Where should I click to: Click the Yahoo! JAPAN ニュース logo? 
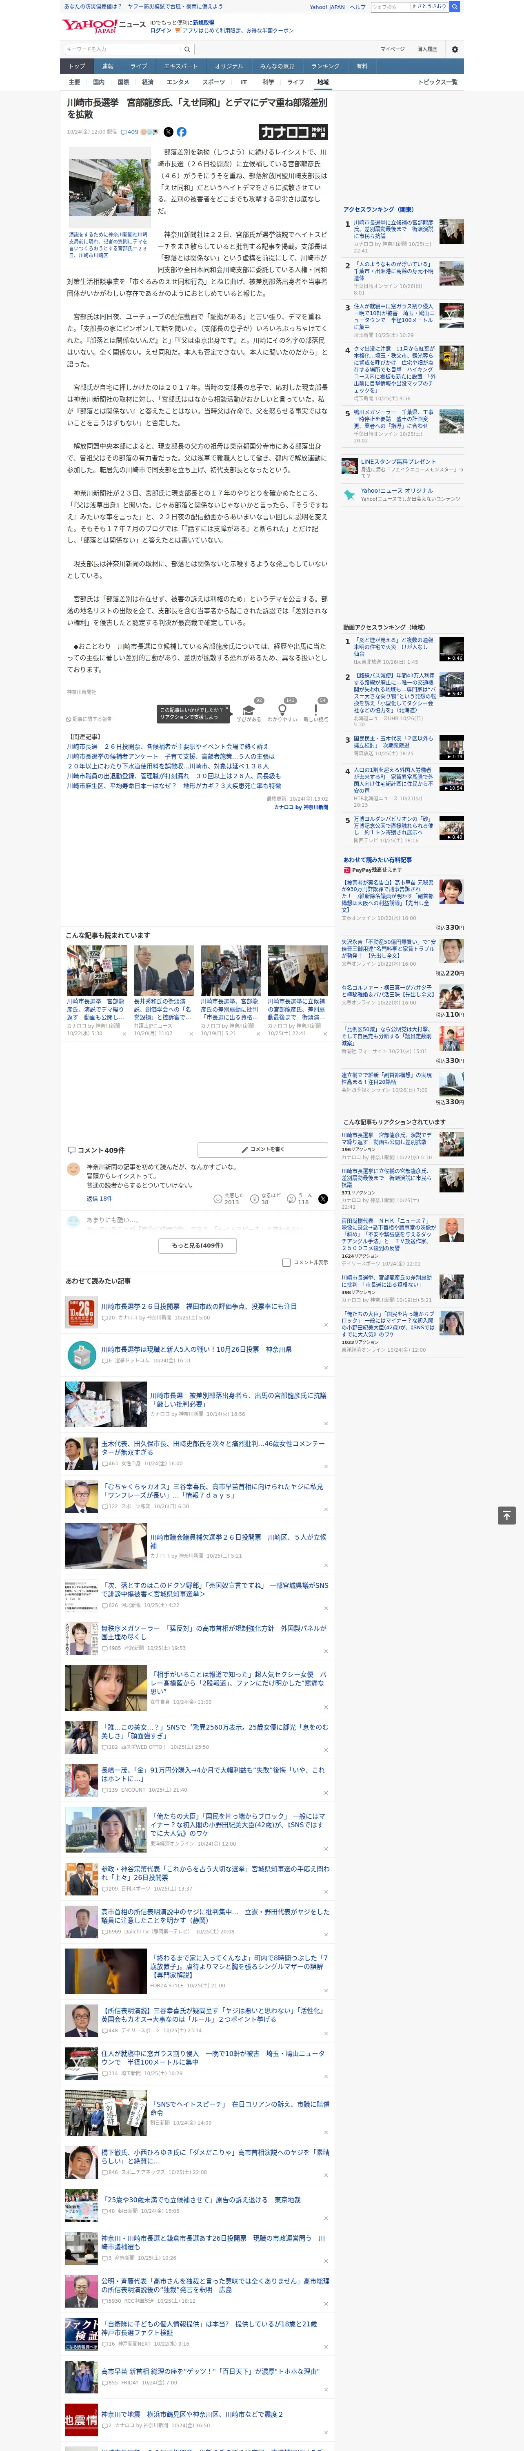click(x=104, y=26)
